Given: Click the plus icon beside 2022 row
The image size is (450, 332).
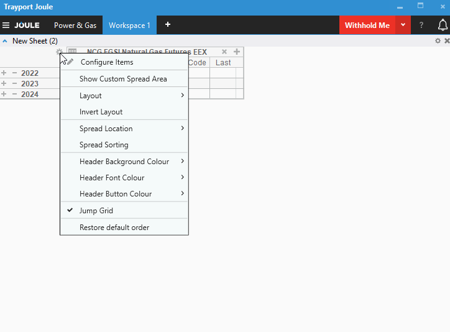Looking at the screenshot, I should coord(4,73).
